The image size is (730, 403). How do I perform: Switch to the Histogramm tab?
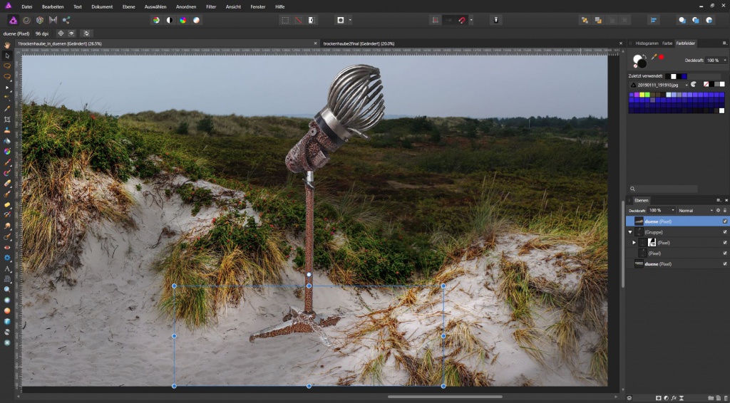[647, 43]
